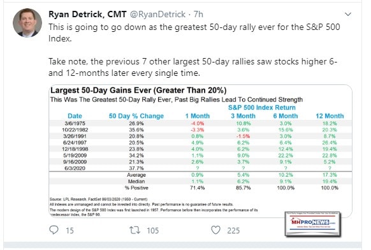This screenshot has width=371, height=250.
Task: View the 105 retweets count
Action: coord(152,231)
